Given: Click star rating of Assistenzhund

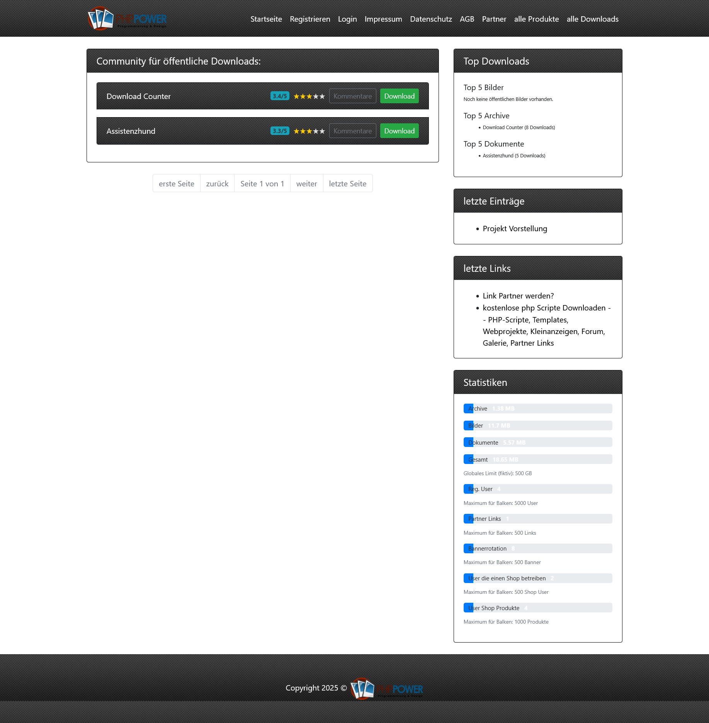Looking at the screenshot, I should tap(309, 131).
